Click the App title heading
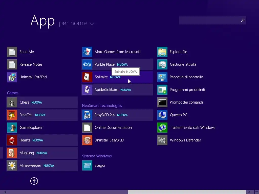 42,21
